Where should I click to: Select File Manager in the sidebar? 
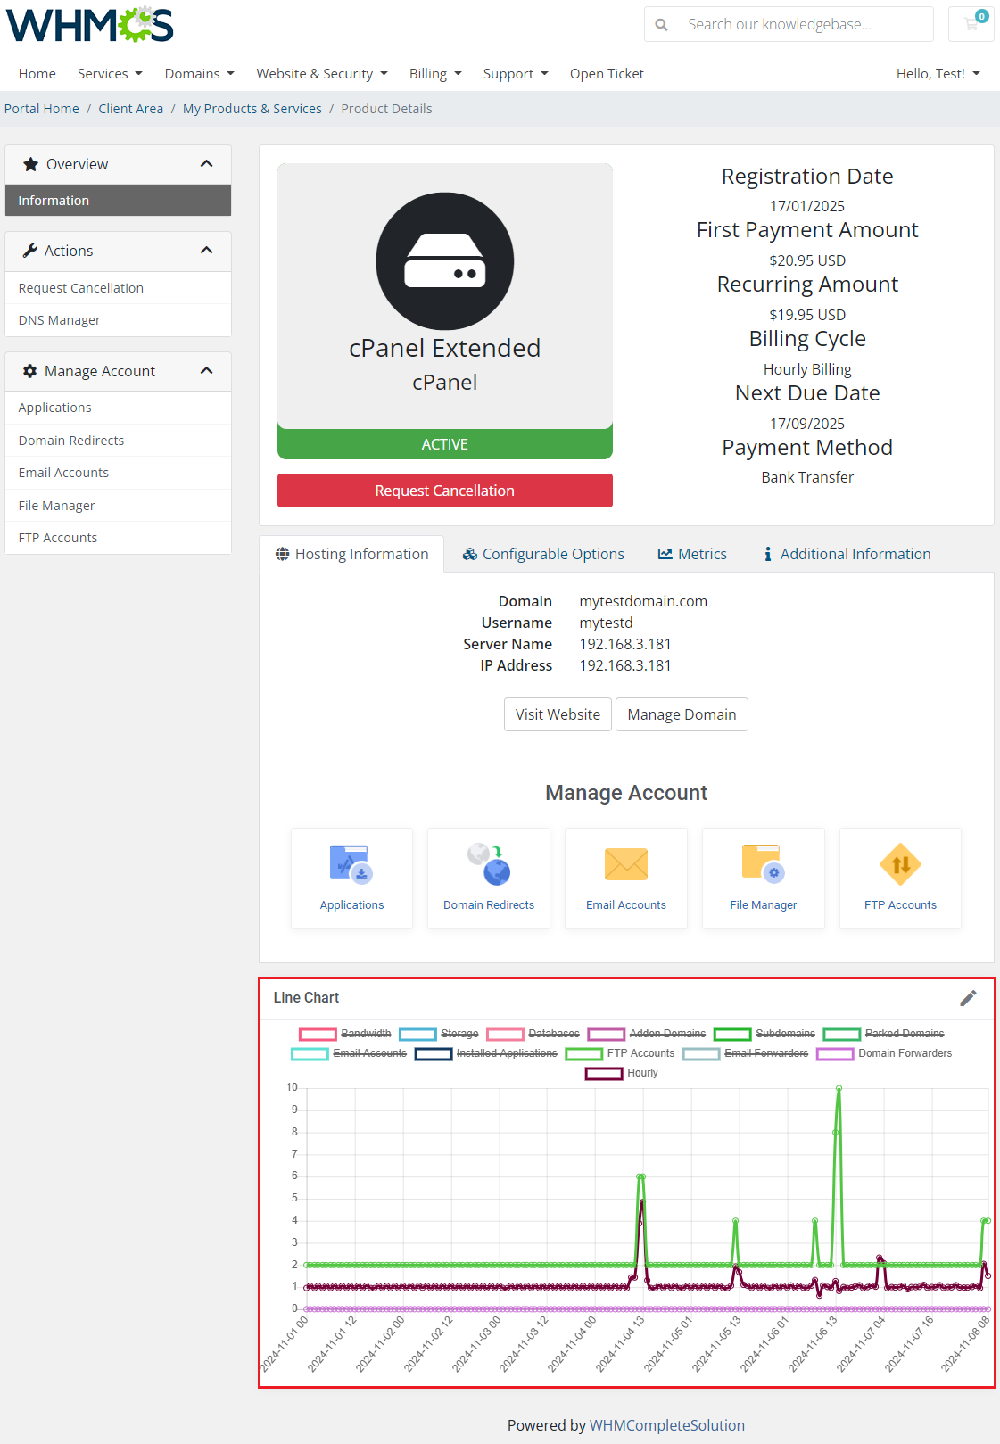coord(118,506)
